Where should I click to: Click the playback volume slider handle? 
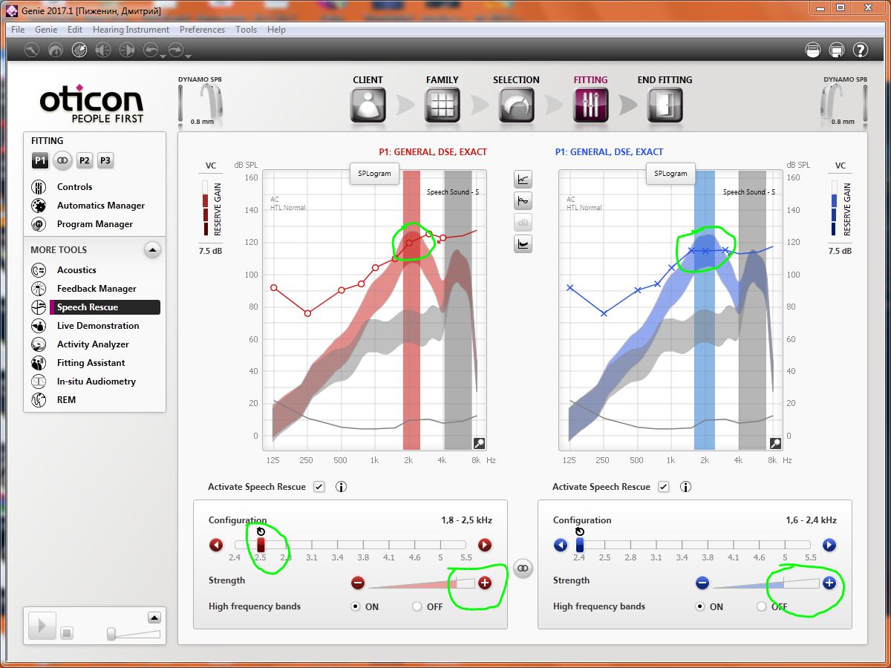(x=111, y=634)
